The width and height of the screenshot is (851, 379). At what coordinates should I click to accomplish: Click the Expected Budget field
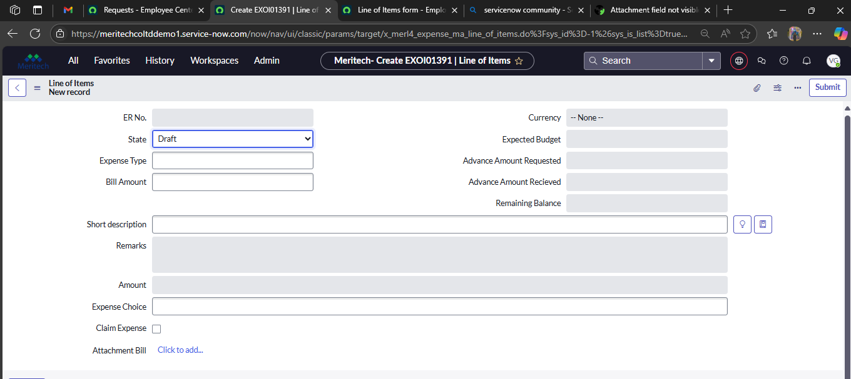647,139
